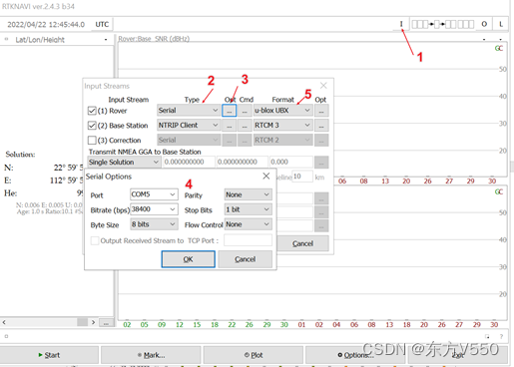Close the Serial Options dialog

pyautogui.click(x=266, y=176)
